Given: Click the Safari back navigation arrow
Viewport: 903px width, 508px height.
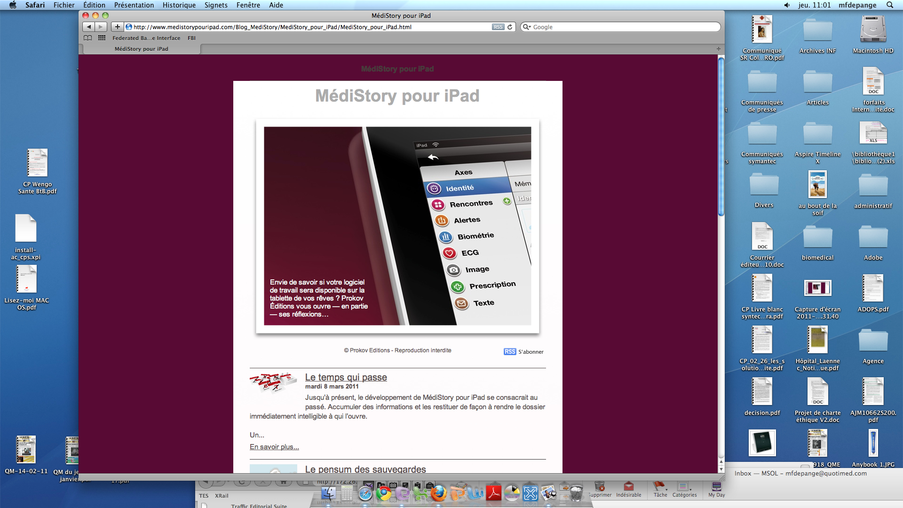Looking at the screenshot, I should (x=88, y=27).
